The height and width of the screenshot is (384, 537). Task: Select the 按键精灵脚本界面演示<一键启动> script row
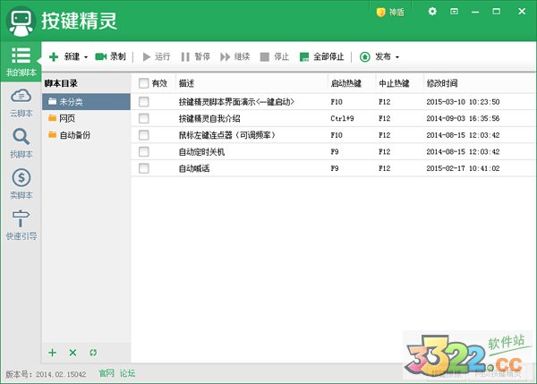point(334,102)
